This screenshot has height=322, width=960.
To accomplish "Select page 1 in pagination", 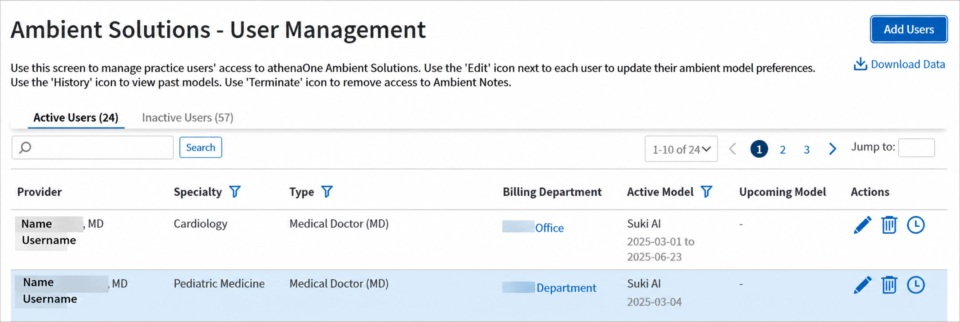I will pyautogui.click(x=759, y=149).
